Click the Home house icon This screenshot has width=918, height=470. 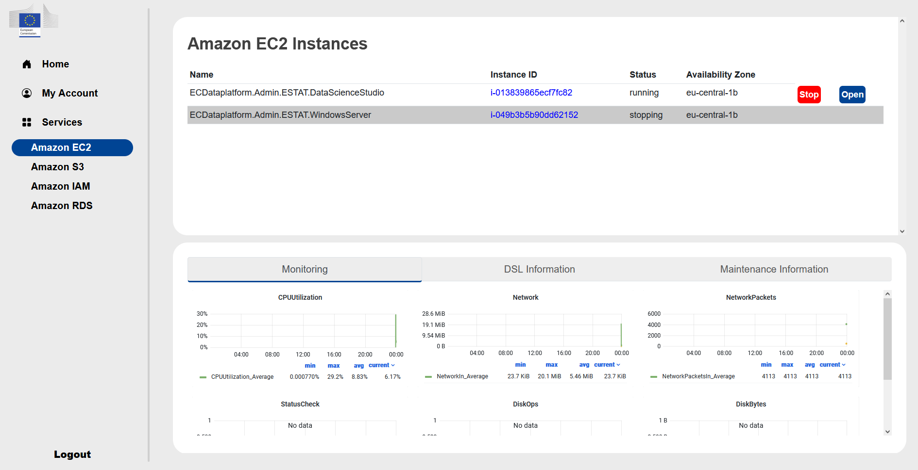(x=27, y=64)
